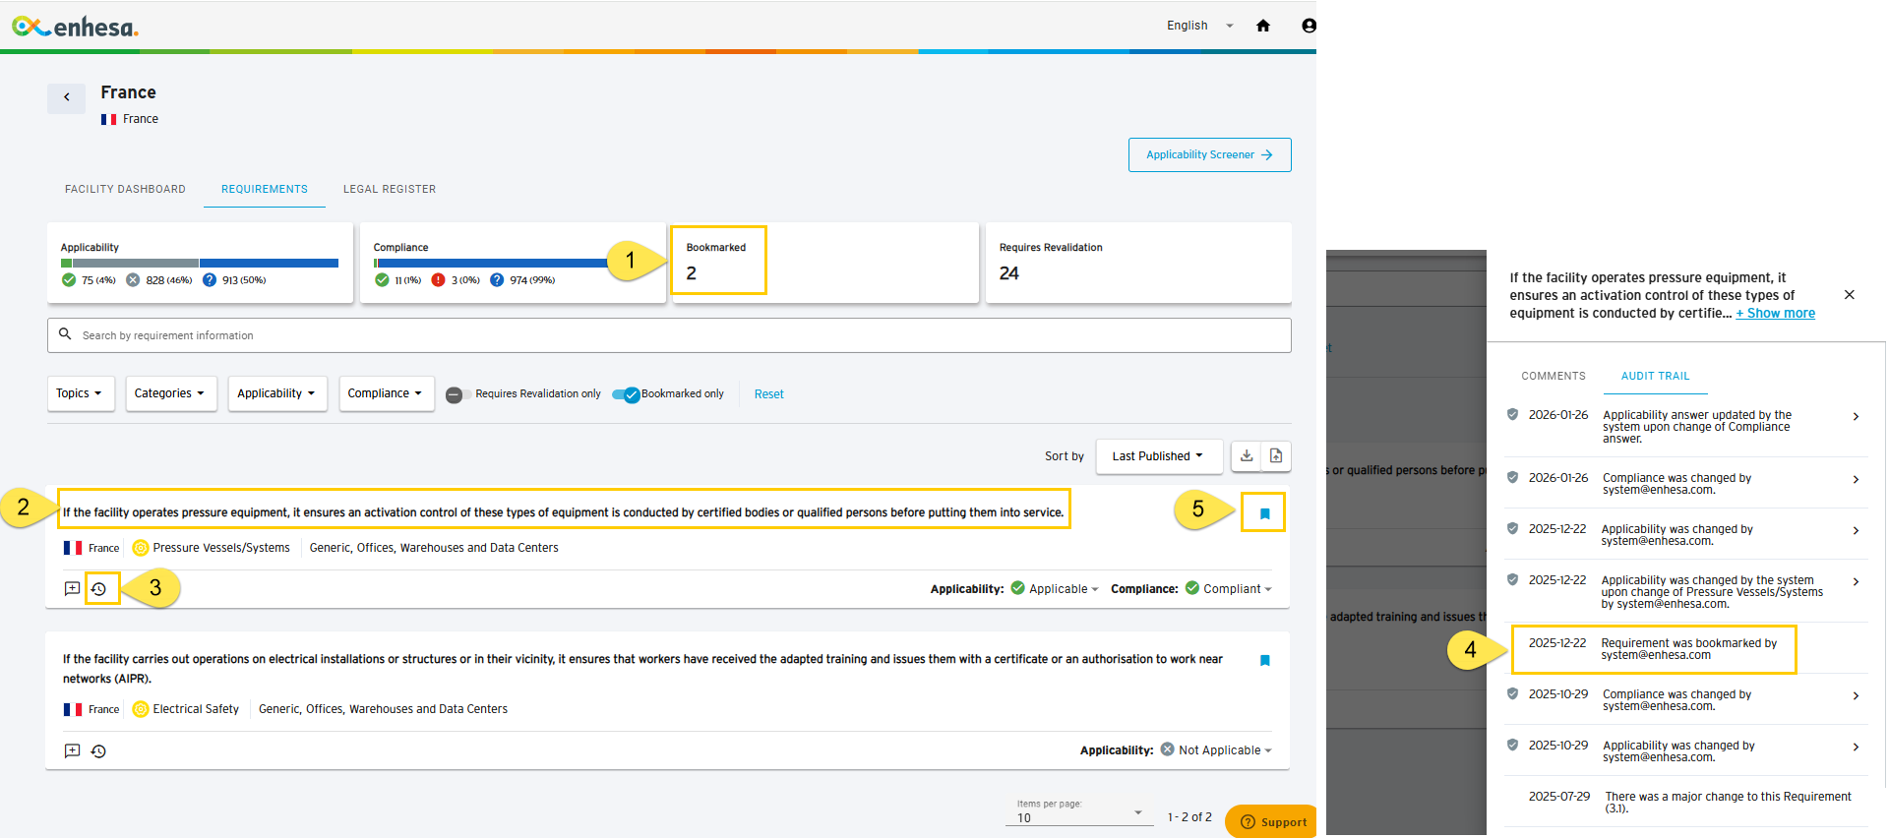
Task: Click blue question icon beside 974 (99%)
Action: coord(497,280)
